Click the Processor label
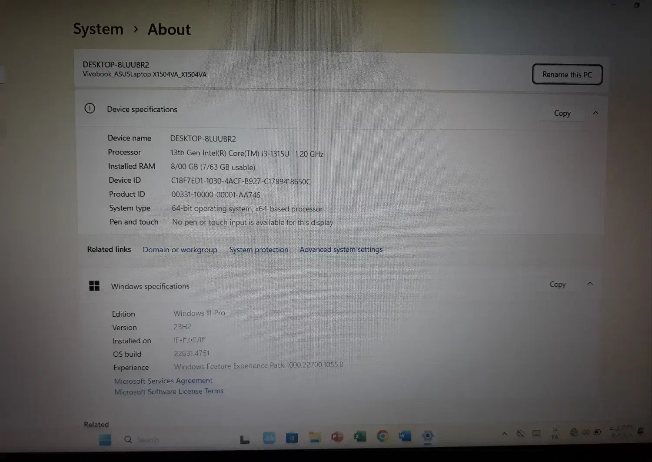 click(x=124, y=152)
